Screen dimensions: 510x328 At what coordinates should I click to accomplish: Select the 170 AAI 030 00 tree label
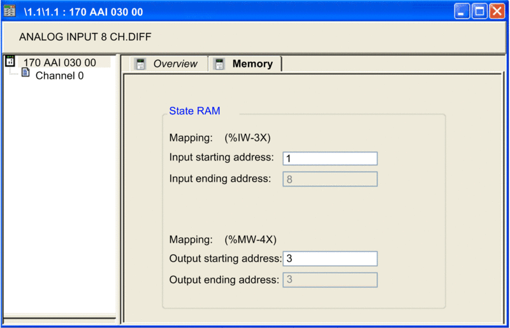click(x=59, y=62)
